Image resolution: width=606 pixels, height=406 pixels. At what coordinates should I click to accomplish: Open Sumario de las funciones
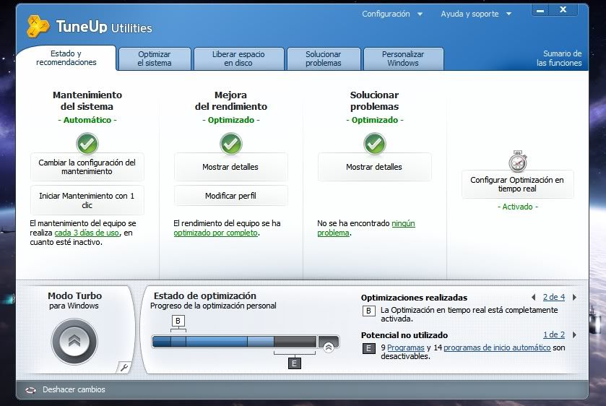(559, 59)
